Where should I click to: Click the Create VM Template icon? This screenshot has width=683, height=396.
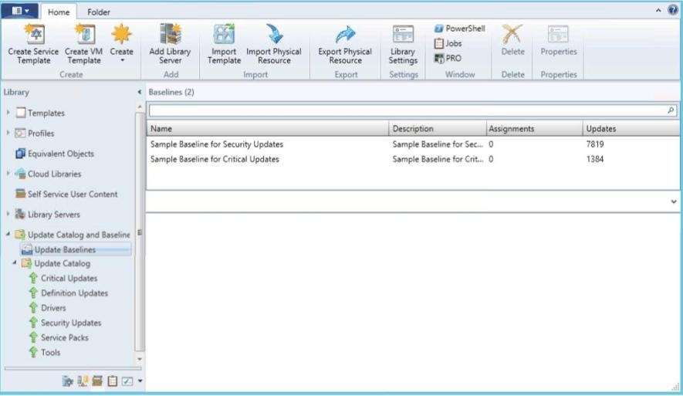(x=84, y=34)
